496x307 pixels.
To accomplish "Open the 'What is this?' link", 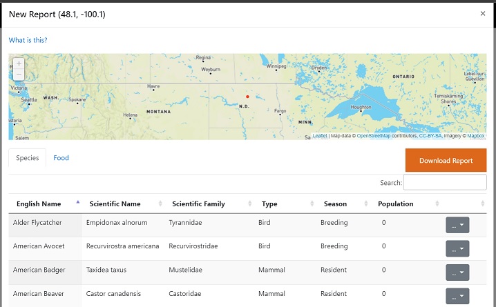I will [28, 40].
